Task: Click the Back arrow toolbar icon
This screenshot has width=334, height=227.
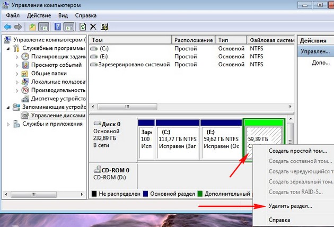Action: [x=7, y=27]
